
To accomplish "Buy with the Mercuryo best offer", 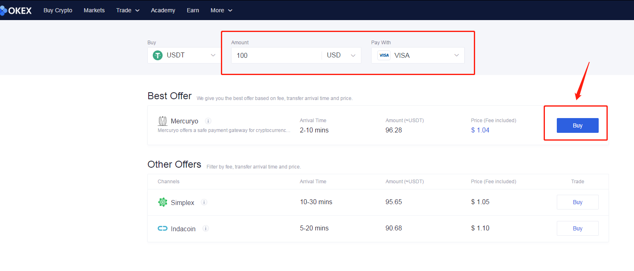I will point(577,125).
